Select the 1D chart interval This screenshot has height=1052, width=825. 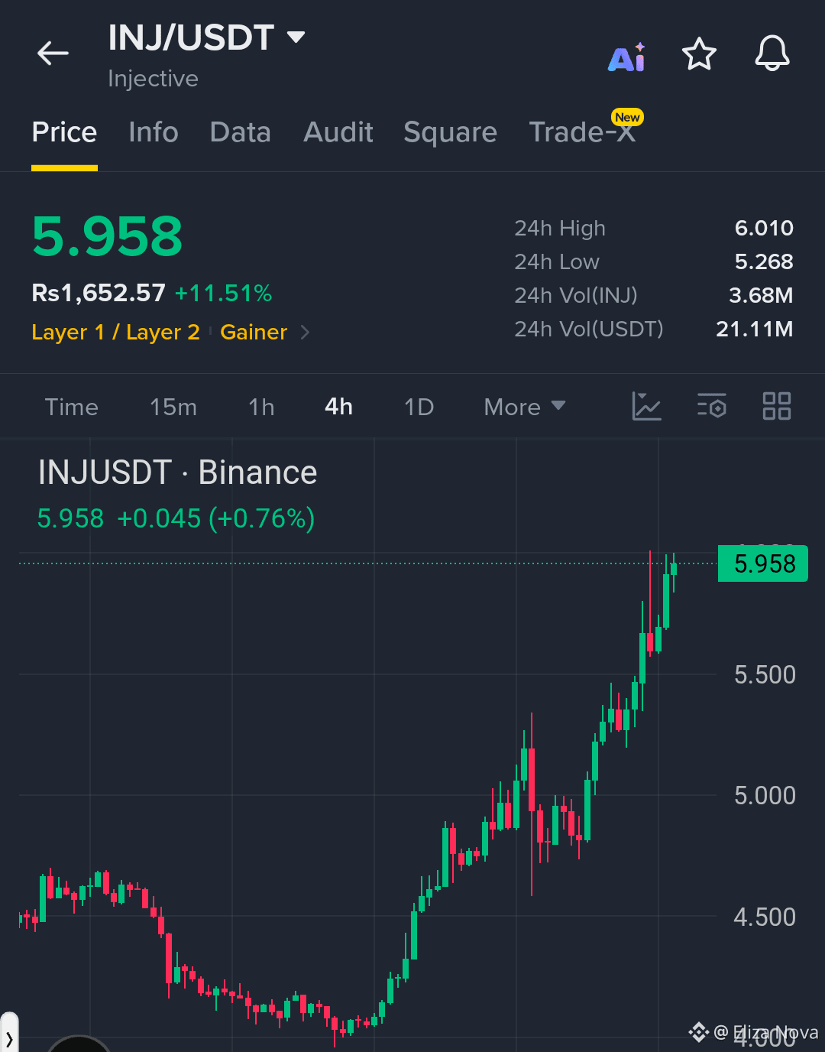click(419, 407)
